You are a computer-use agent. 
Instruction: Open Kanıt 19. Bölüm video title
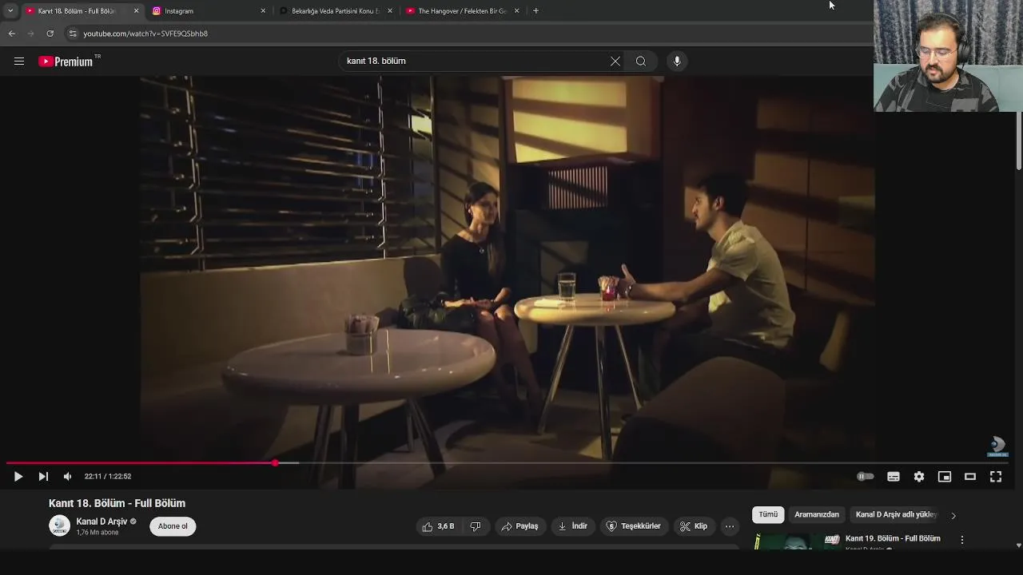(893, 538)
